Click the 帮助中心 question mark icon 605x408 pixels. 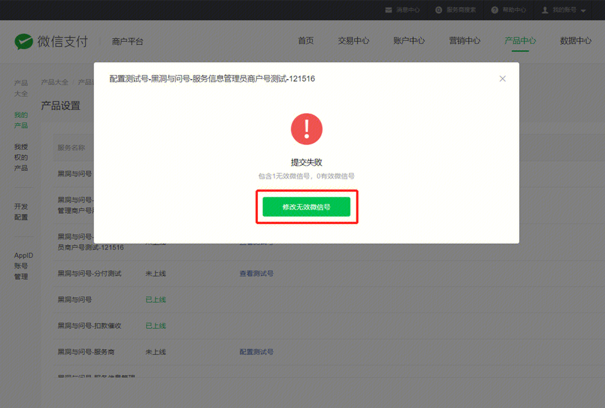click(x=494, y=10)
